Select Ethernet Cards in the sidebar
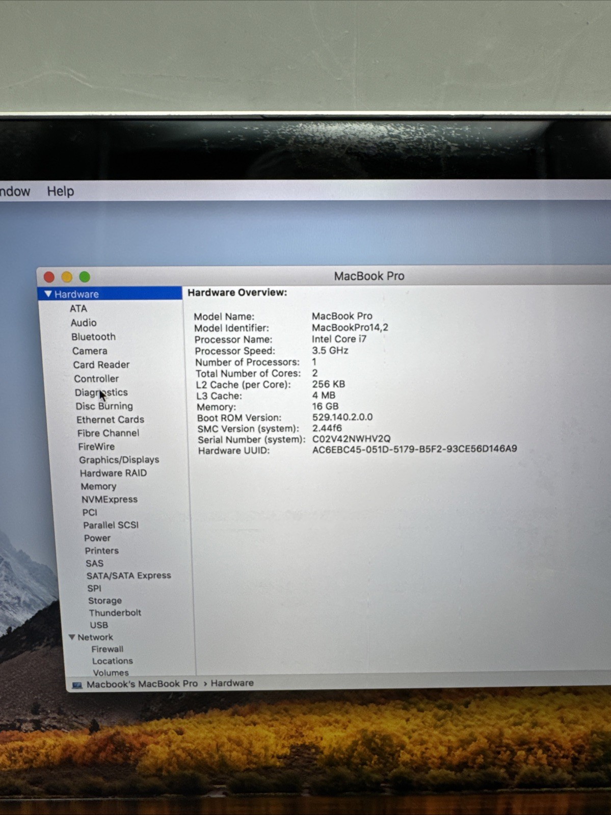The height and width of the screenshot is (815, 611). pyautogui.click(x=110, y=419)
